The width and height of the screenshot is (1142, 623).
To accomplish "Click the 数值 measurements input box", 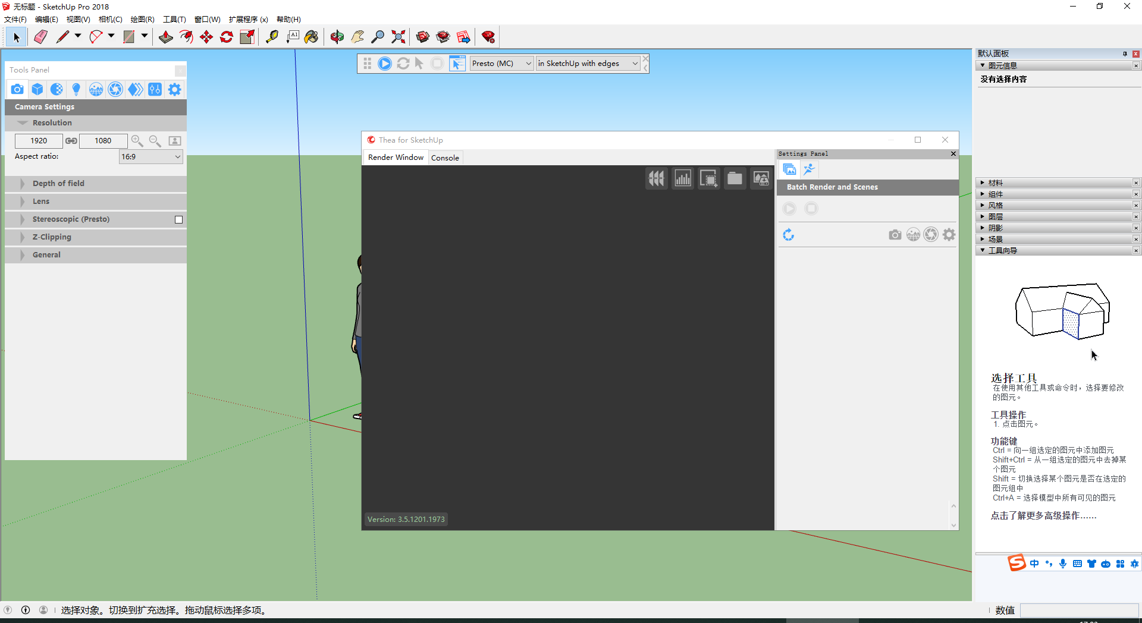I will pos(1079,611).
